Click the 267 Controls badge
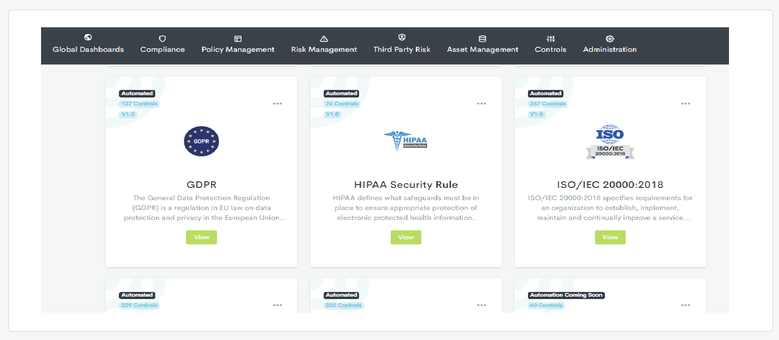The width and height of the screenshot is (779, 340). [548, 104]
